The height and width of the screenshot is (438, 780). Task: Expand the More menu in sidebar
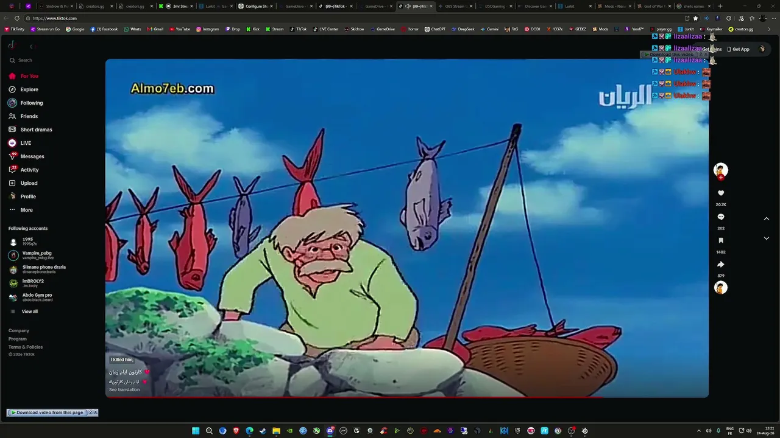click(x=21, y=210)
